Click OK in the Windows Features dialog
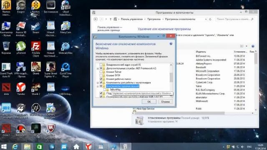 pyautogui.click(x=149, y=102)
